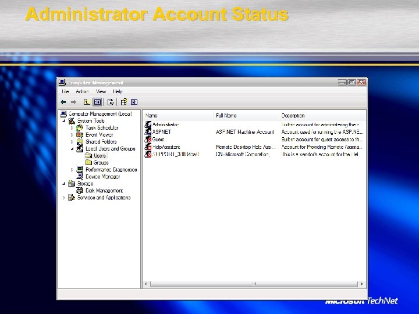Viewport: 419px width, 314px height.
Task: Collapse the Storage node
Action: pyautogui.click(x=64, y=183)
